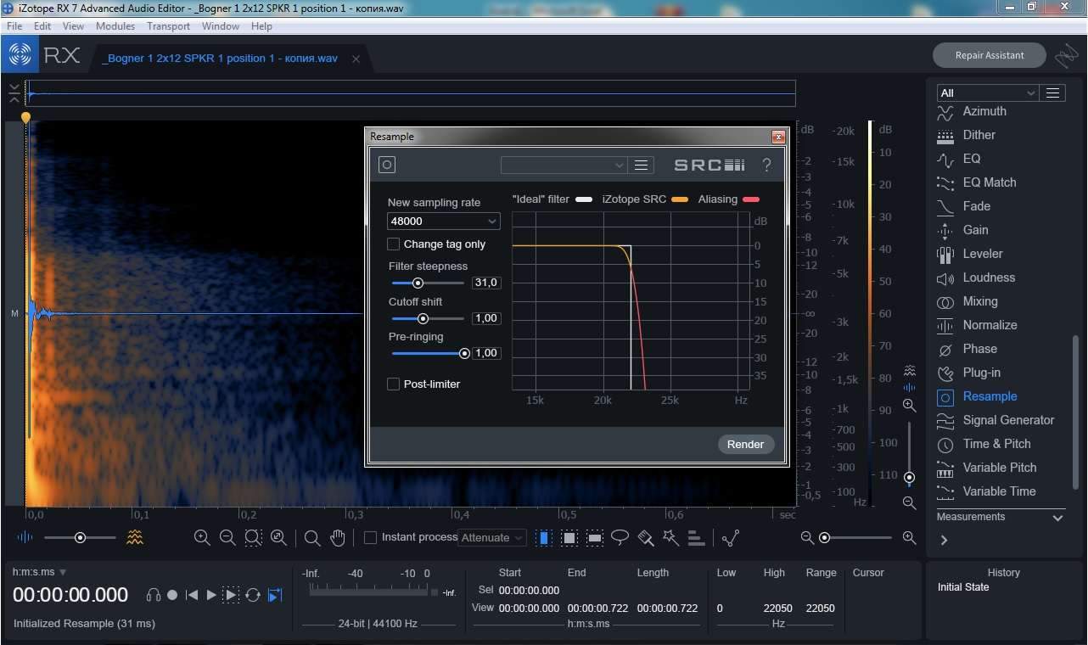Open the Transport menu
1088x645 pixels.
(168, 26)
